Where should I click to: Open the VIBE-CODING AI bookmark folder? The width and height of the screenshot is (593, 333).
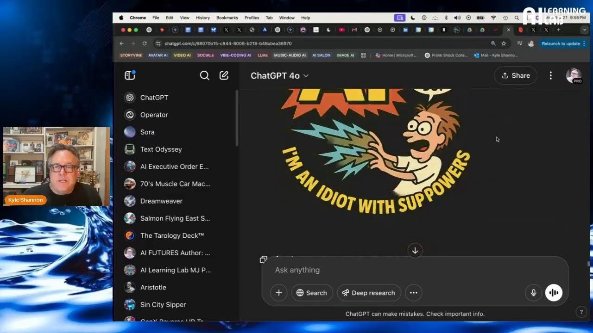tap(235, 55)
